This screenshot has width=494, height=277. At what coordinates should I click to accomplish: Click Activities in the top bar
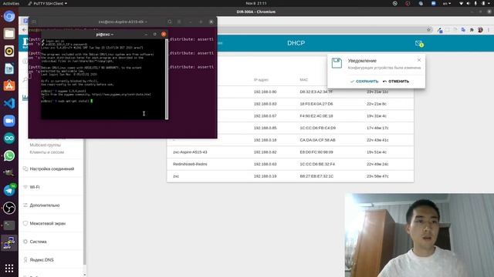[11, 3]
